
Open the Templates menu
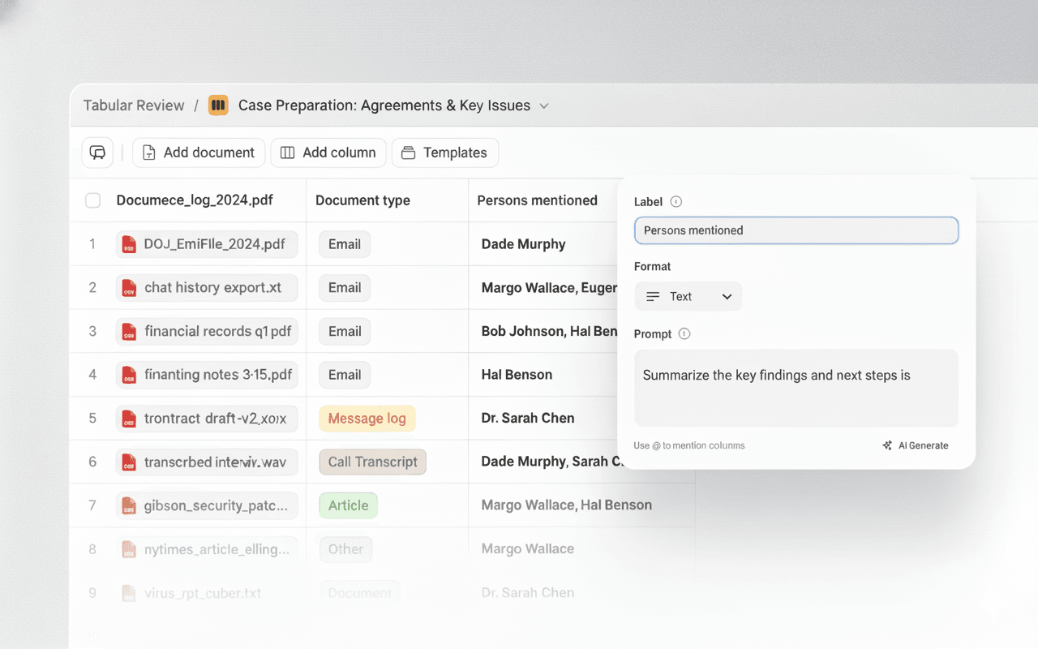(444, 153)
